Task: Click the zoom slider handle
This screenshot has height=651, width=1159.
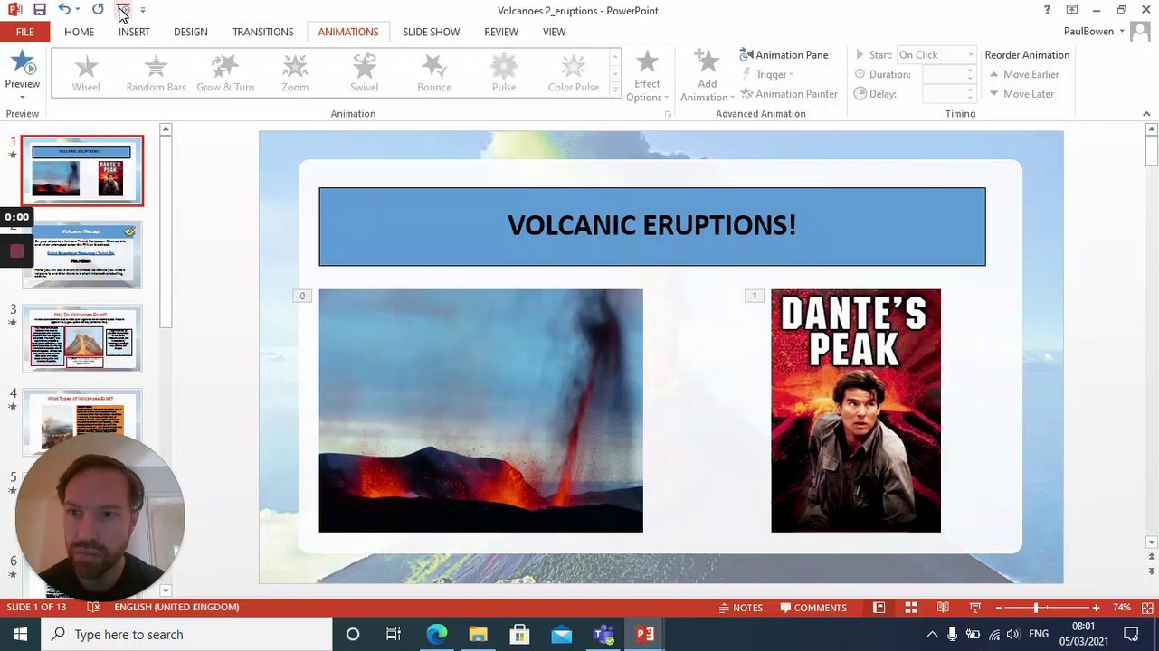Action: 1036,608
